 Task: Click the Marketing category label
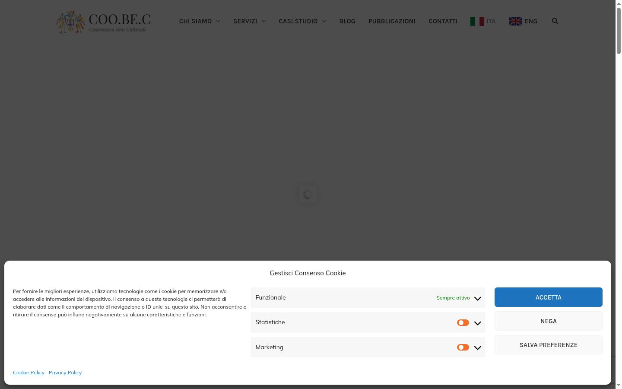click(x=269, y=347)
